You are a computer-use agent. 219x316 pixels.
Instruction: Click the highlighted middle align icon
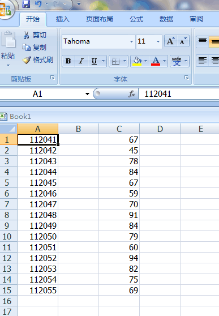pos(214,41)
